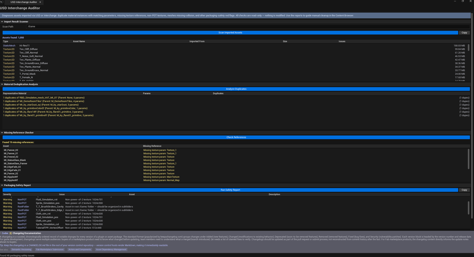Close the USD Interchange Auditor tab
The width and height of the screenshot is (474, 257).
click(40, 2)
